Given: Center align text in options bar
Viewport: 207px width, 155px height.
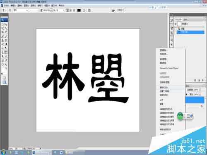Looking at the screenshot, I should [71, 10].
